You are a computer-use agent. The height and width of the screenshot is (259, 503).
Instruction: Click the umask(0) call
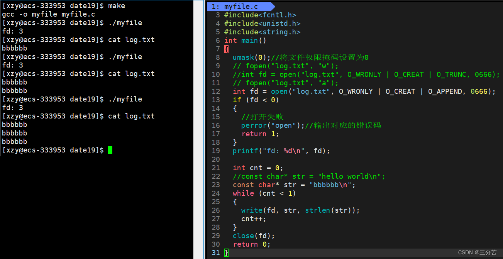[249, 58]
